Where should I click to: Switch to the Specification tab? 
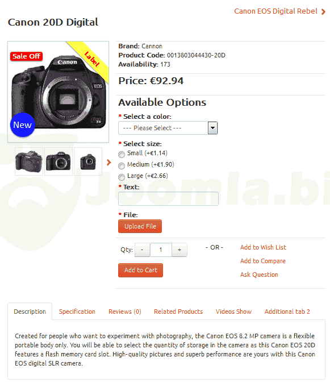(x=77, y=312)
